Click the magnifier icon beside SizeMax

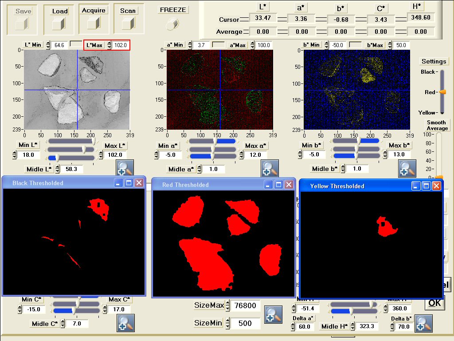tap(273, 314)
